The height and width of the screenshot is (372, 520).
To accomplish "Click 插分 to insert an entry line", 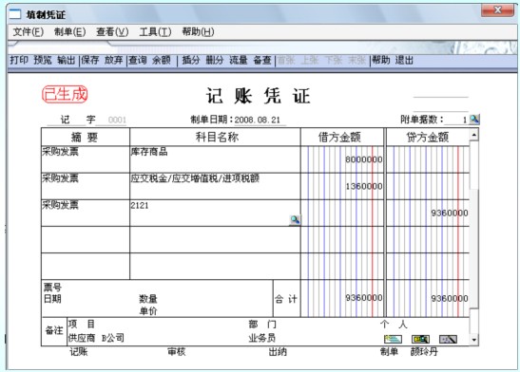I will [191, 60].
